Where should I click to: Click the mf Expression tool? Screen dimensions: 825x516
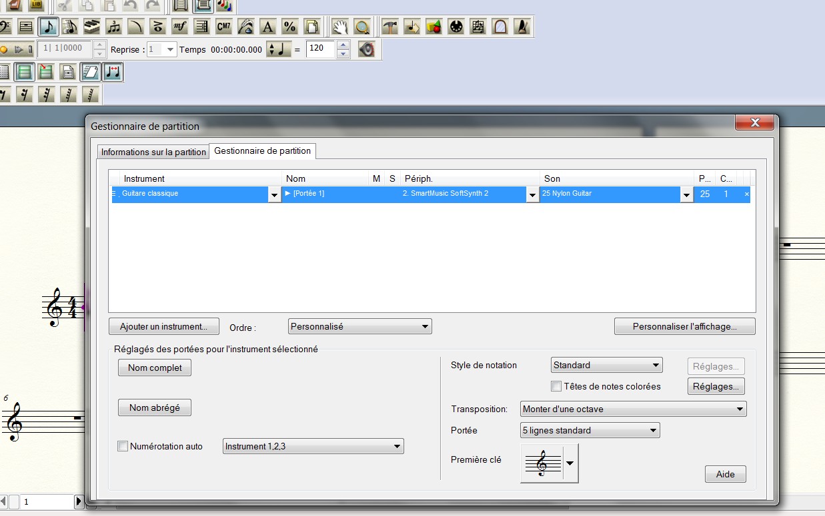point(179,27)
